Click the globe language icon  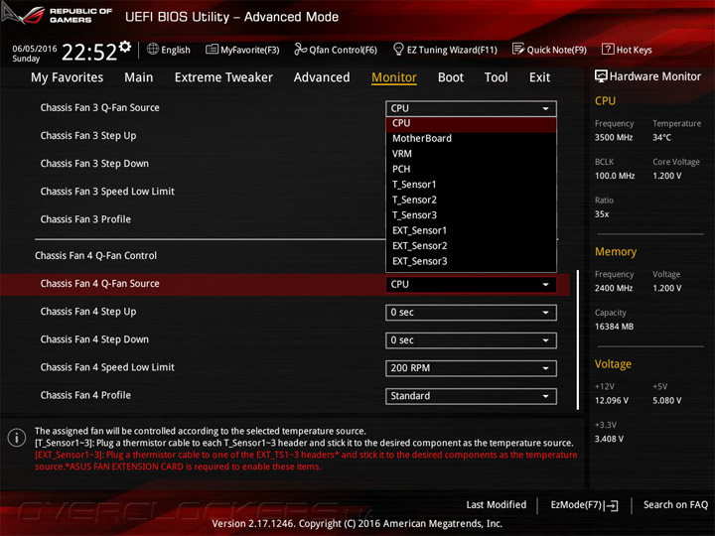tap(153, 50)
